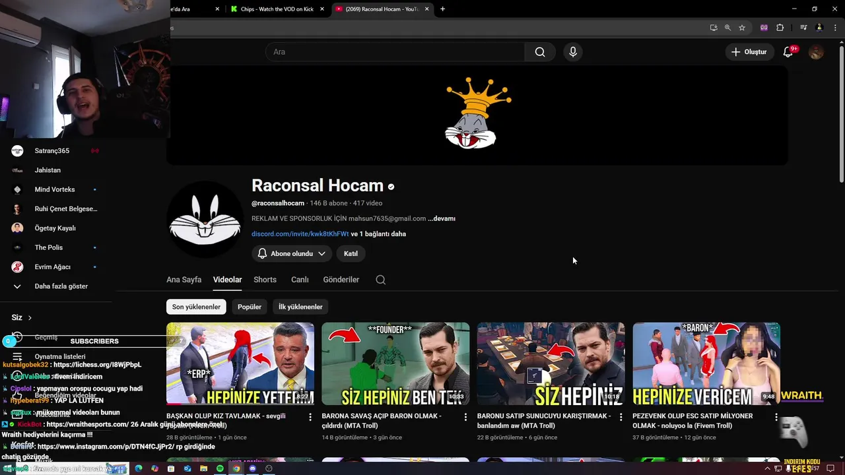Click the Ara search input field
This screenshot has width=845, height=475.
(x=395, y=52)
